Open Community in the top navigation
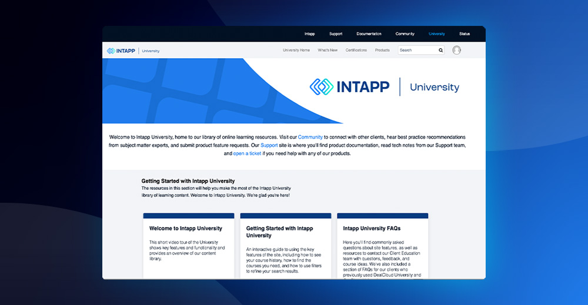Screen dimensions: 588x305 tap(405, 33)
